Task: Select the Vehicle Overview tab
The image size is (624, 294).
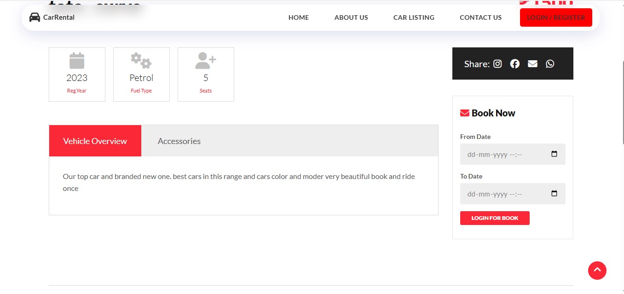Action: click(x=95, y=141)
